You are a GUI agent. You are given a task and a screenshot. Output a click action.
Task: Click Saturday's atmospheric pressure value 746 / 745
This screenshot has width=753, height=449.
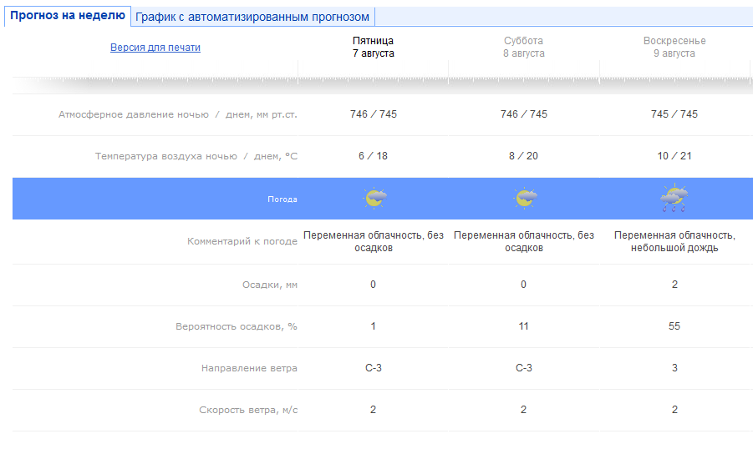pyautogui.click(x=523, y=114)
